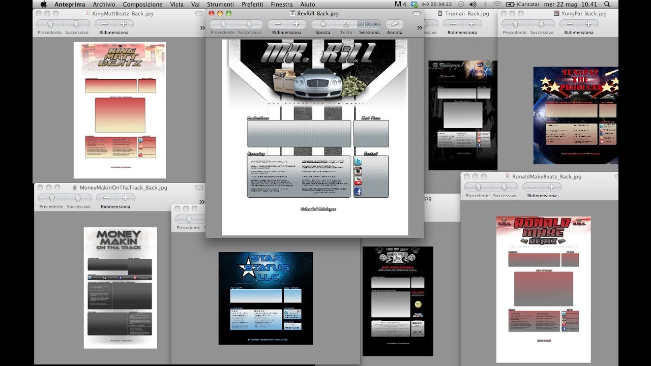This screenshot has height=366, width=651.
Task: Open the Strumenti menu
Action: click(220, 4)
